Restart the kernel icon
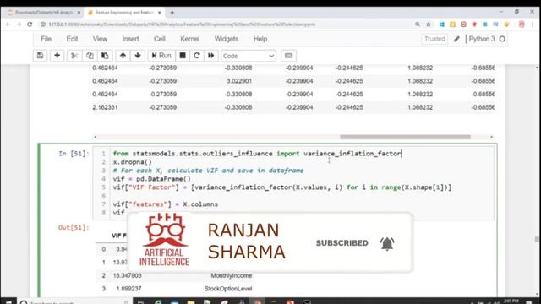Viewport: 541px width, 304px height. click(197, 56)
